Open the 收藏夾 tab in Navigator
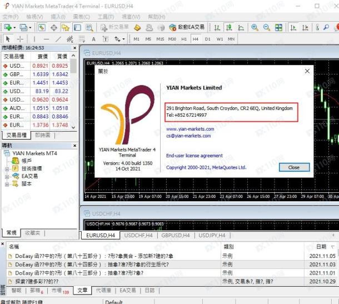The image size is (339, 304). 32,233
